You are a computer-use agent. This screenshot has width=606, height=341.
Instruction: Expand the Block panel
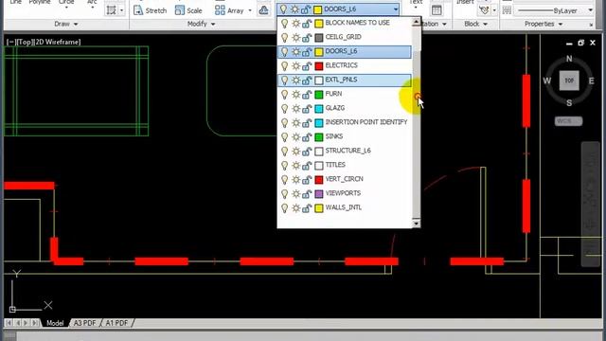475,24
